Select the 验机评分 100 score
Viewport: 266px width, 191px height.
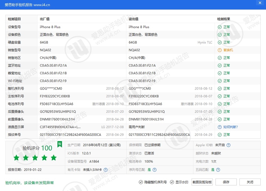(37, 148)
